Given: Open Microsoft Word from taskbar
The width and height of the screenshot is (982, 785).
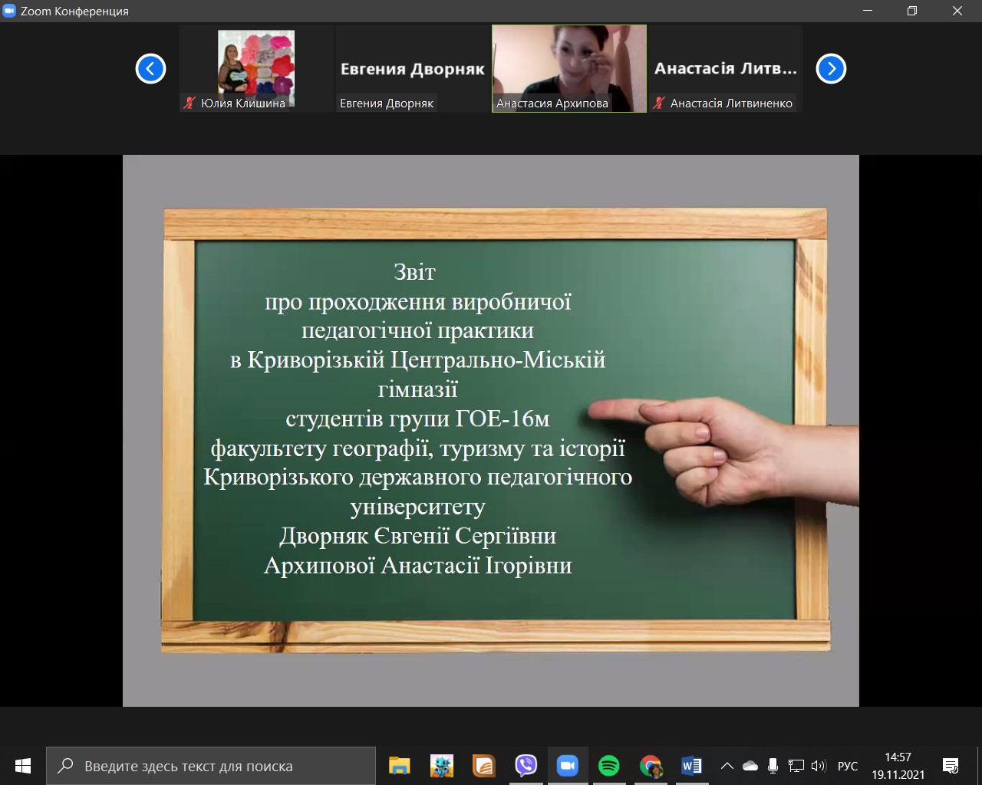Looking at the screenshot, I should point(692,766).
